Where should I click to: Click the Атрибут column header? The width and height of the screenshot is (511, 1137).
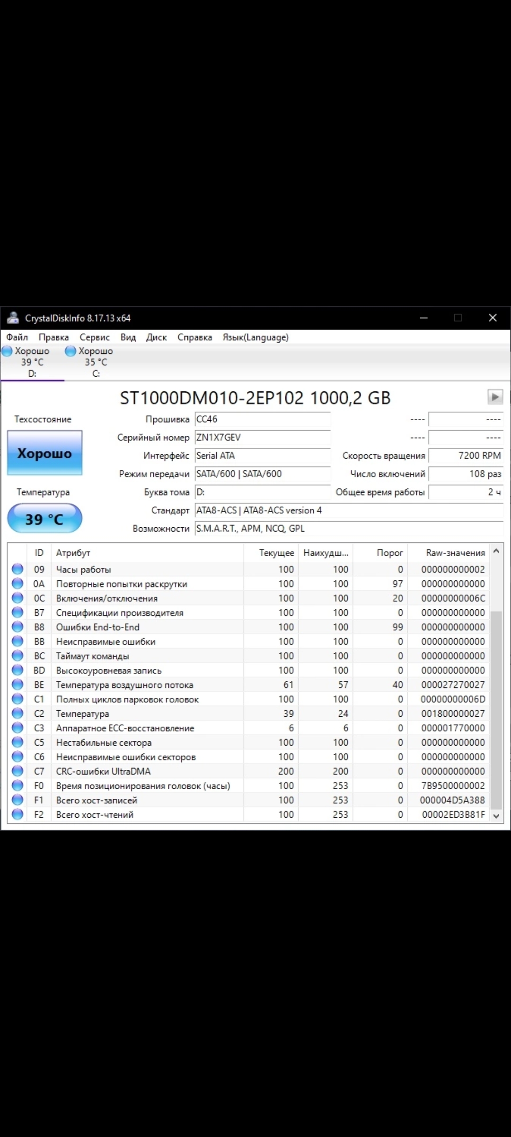pyautogui.click(x=147, y=553)
